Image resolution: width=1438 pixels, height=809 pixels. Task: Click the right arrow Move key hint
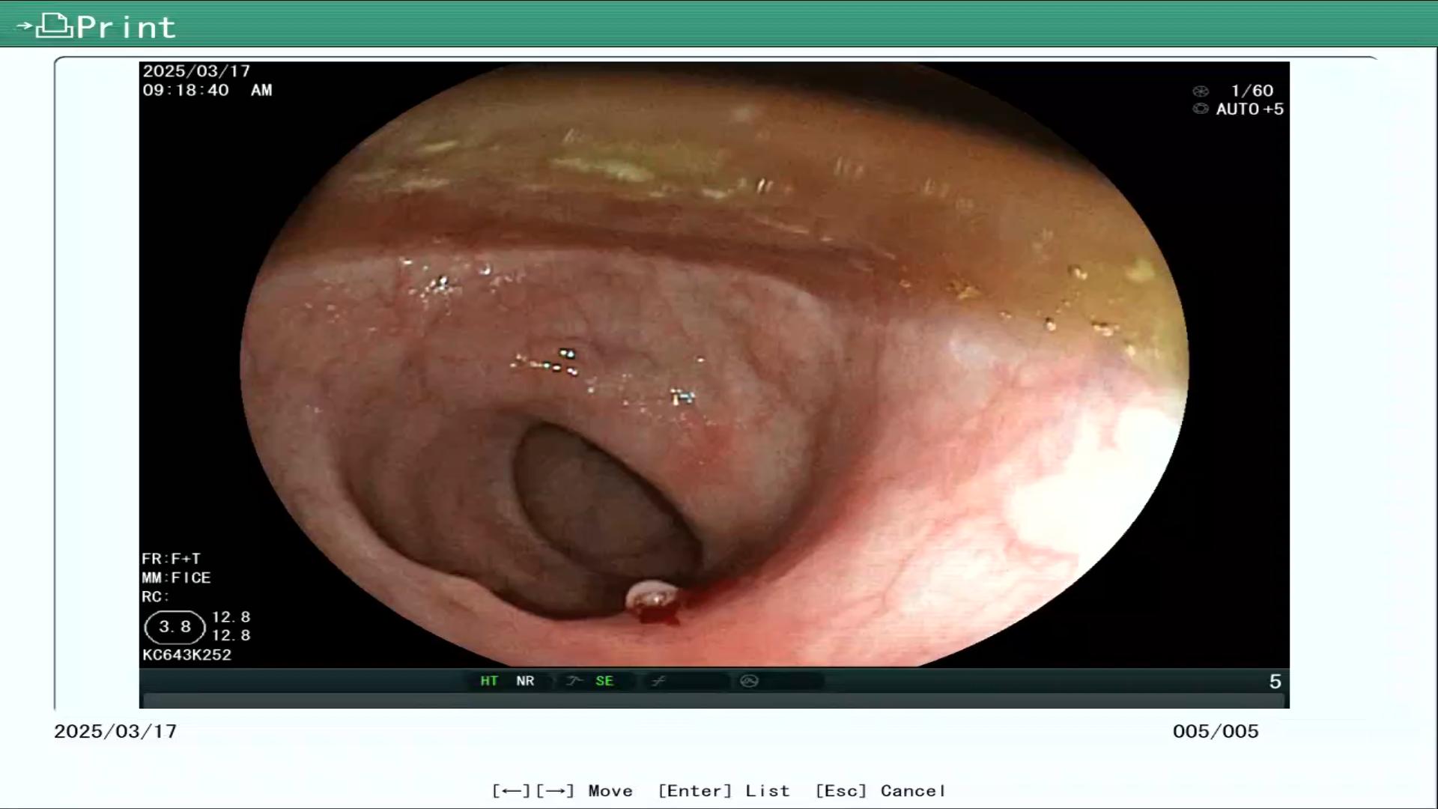[x=555, y=791]
